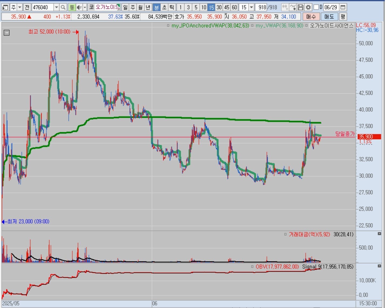The width and height of the screenshot is (385, 308).
Task: Click the candlestick chart type icon
Action: click(285, 7)
